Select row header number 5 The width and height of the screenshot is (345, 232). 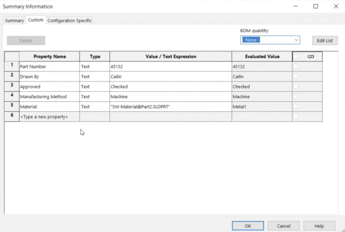tap(12, 106)
